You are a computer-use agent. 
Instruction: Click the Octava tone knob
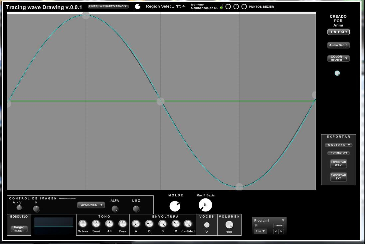coord(83,224)
